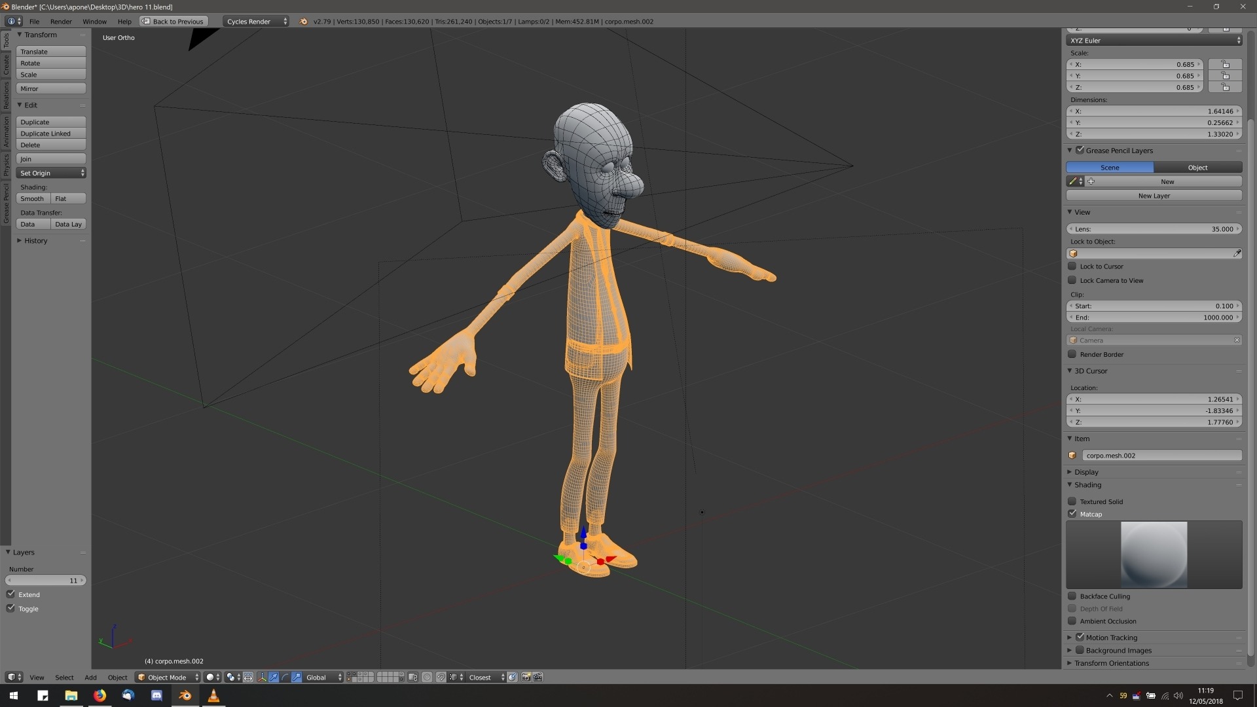This screenshot has width=1257, height=707.
Task: Expand the History panel
Action: click(35, 241)
